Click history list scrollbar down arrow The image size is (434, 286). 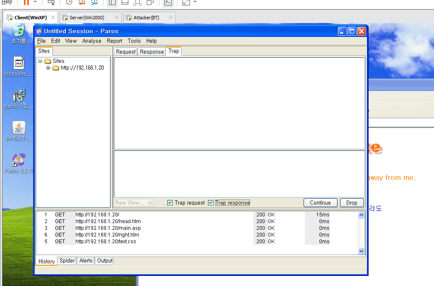coord(361,251)
